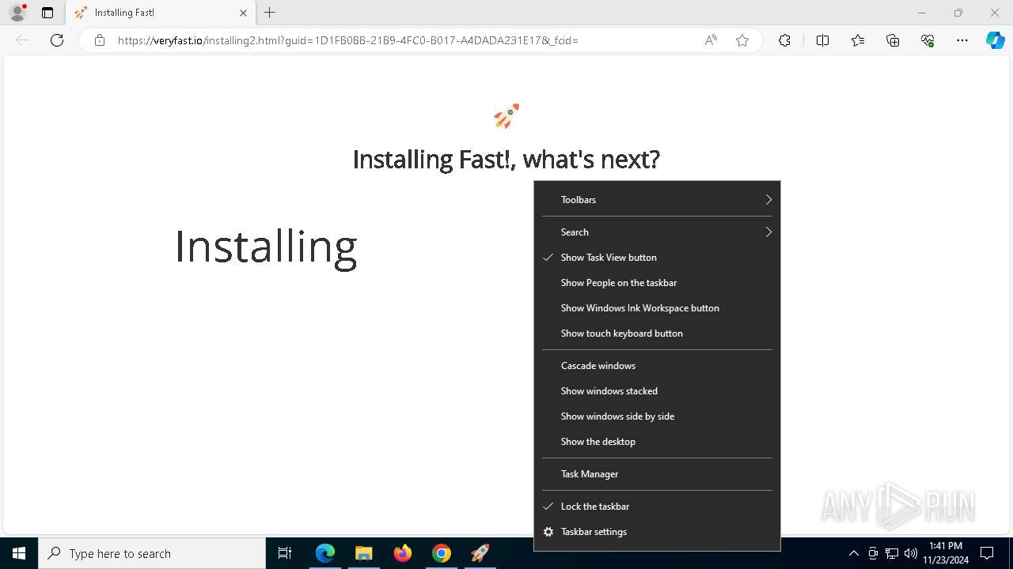1013x569 pixels.
Task: Click the taskbar search box
Action: (152, 553)
